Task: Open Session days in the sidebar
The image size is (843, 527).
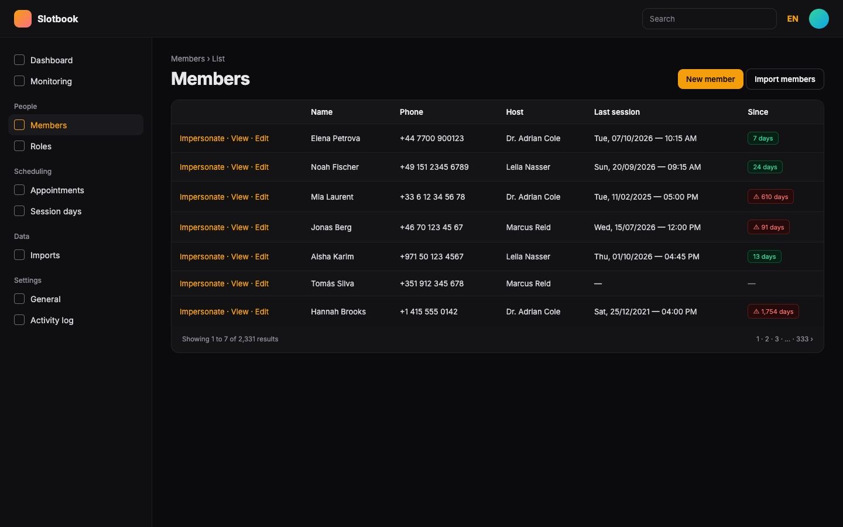Action: tap(76, 211)
